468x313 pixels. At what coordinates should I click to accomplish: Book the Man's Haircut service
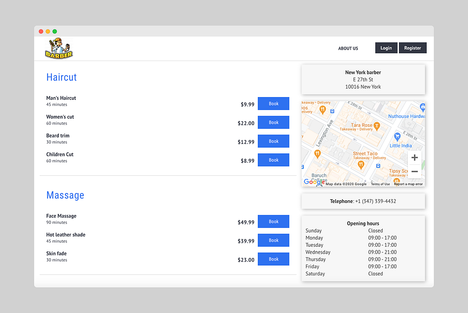(273, 104)
